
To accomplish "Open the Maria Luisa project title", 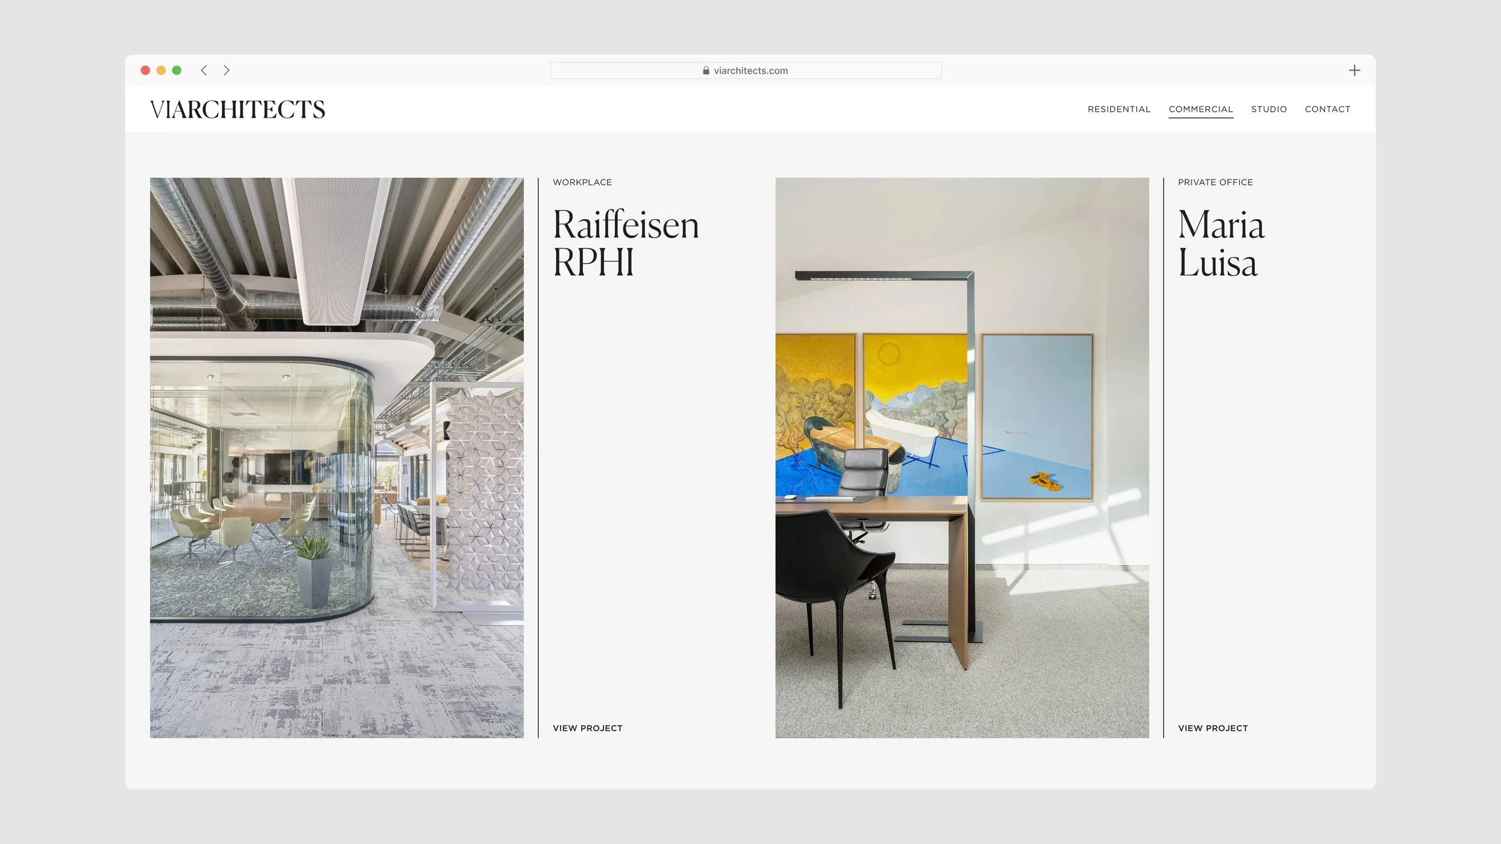I will pos(1221,243).
